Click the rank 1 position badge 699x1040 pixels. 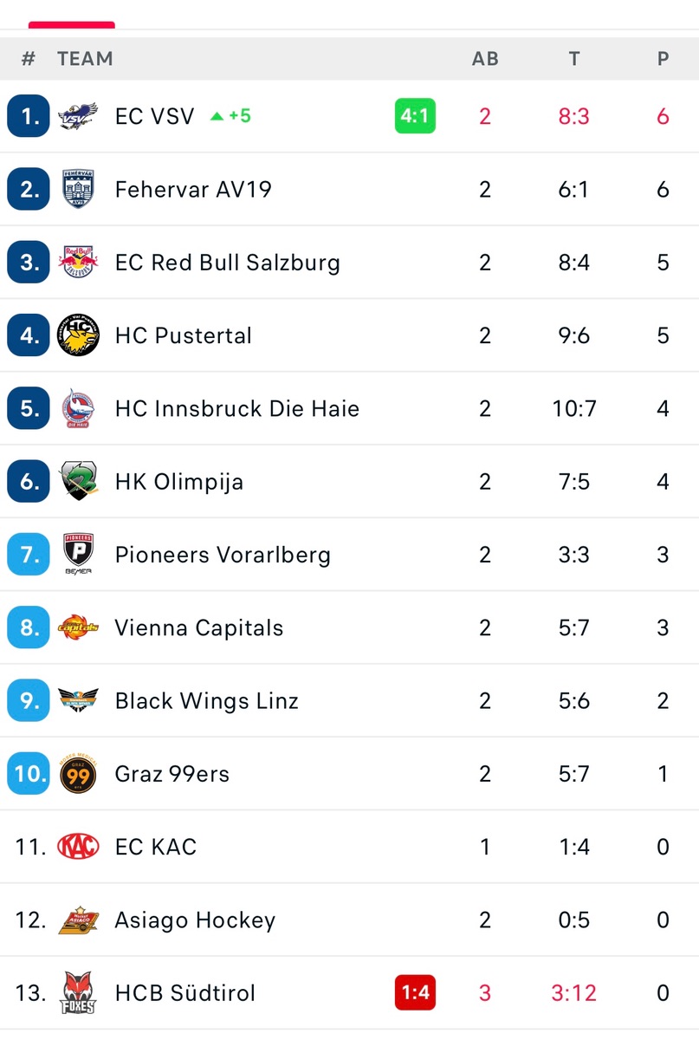[x=29, y=116]
